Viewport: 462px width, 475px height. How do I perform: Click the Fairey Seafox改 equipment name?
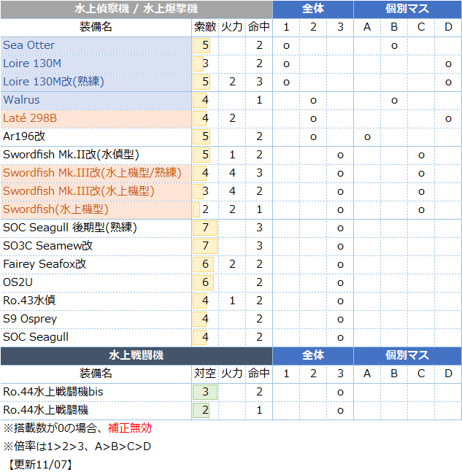pyautogui.click(x=45, y=264)
